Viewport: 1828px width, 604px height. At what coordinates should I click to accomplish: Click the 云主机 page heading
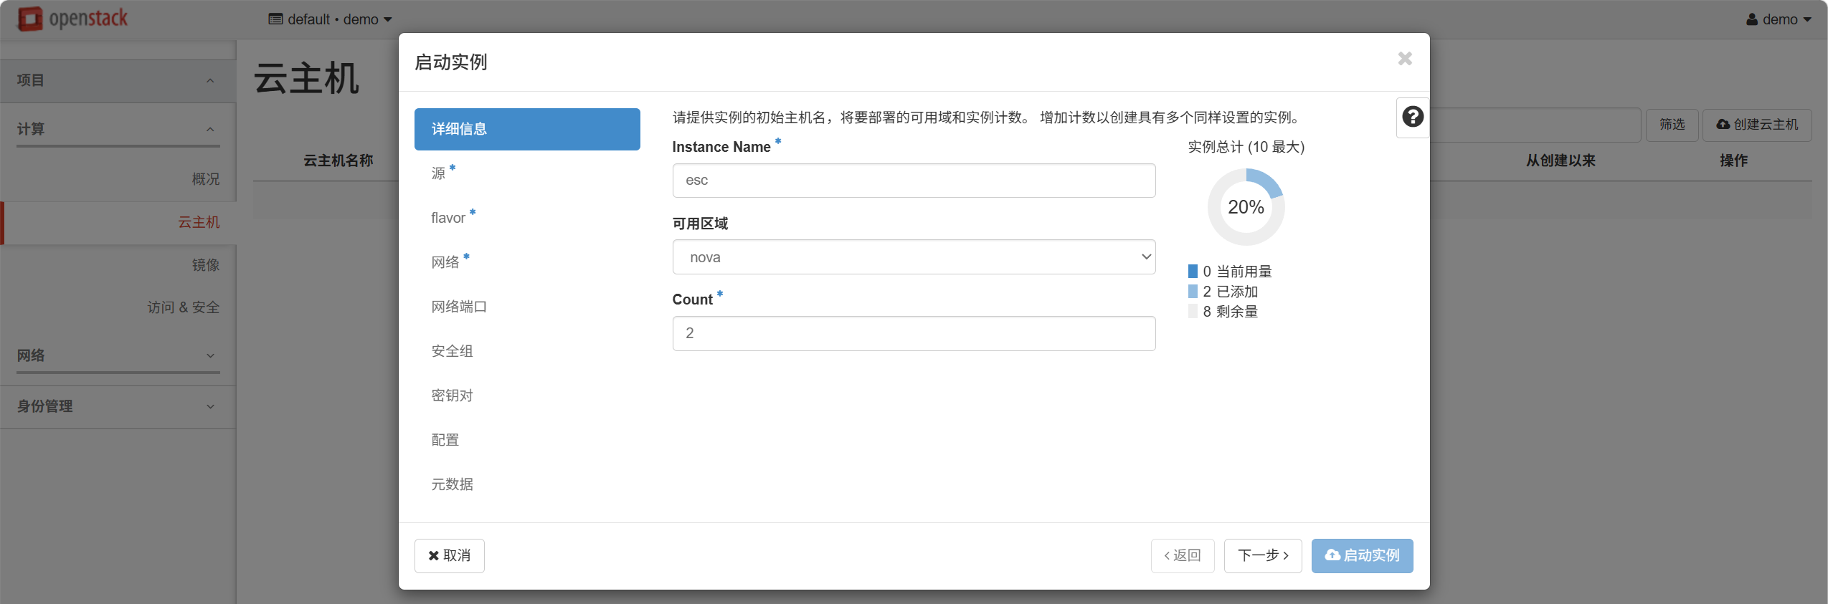[307, 78]
